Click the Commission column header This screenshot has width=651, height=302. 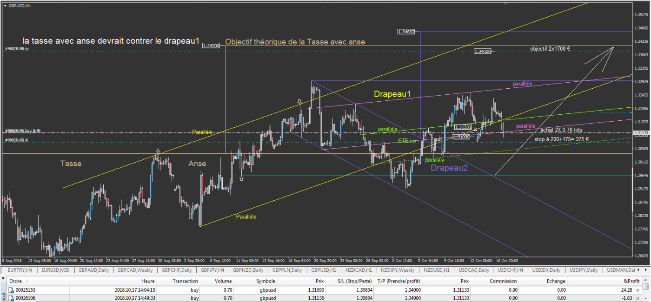click(x=495, y=281)
